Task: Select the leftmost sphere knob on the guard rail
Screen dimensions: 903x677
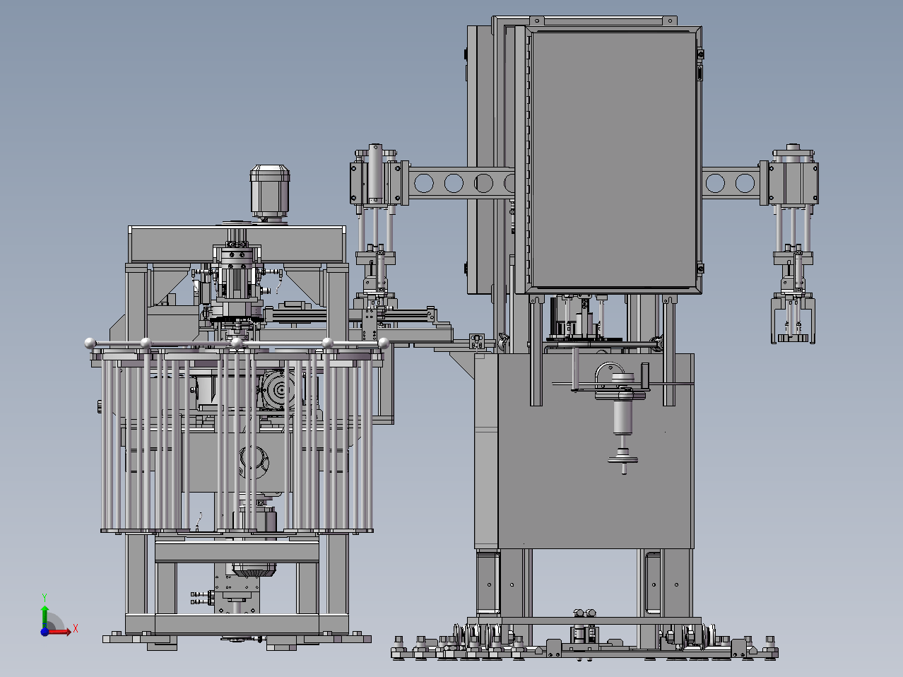Action: pos(90,343)
